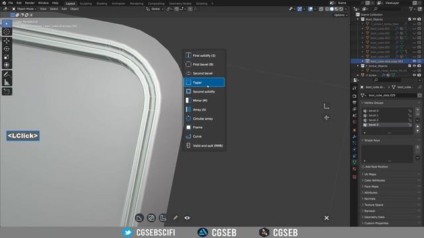
Task: Open the Modifiers wrench tab in Properties
Action: coord(354,136)
